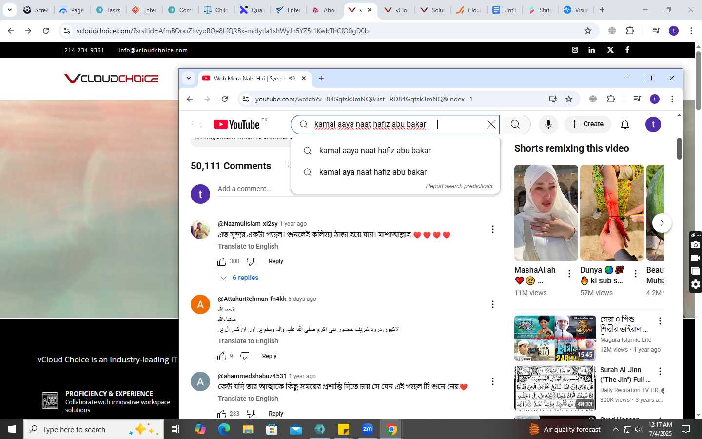Go back in the YouTube window
Viewport: 702px width, 439px height.
click(190, 99)
